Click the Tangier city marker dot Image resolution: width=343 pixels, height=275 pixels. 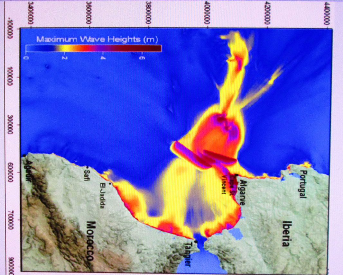click(195, 241)
